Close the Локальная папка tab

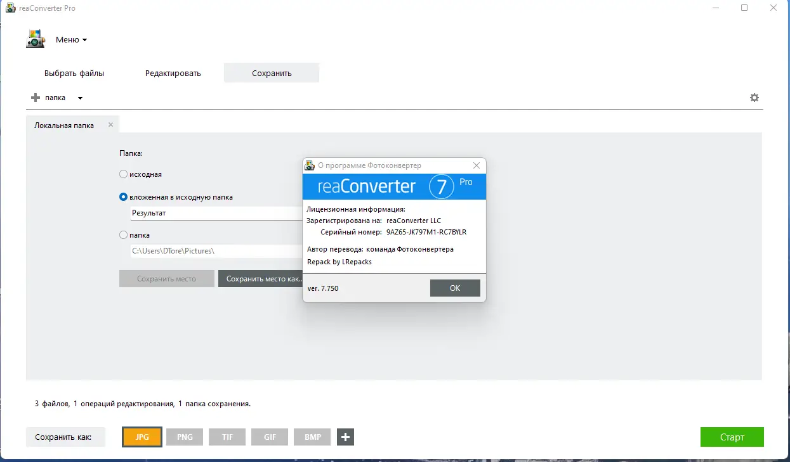point(110,125)
